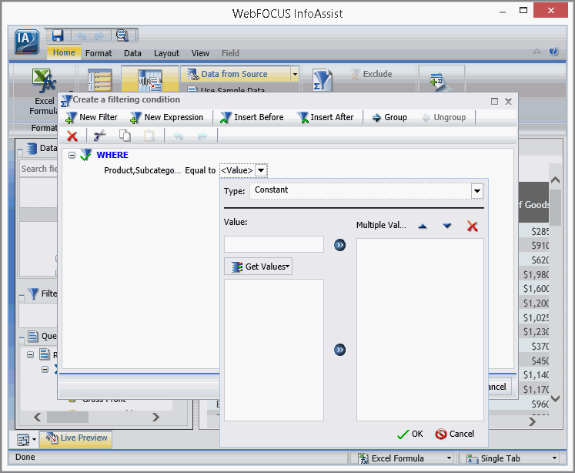
Task: Open the Get Values dropdown
Action: tap(258, 267)
